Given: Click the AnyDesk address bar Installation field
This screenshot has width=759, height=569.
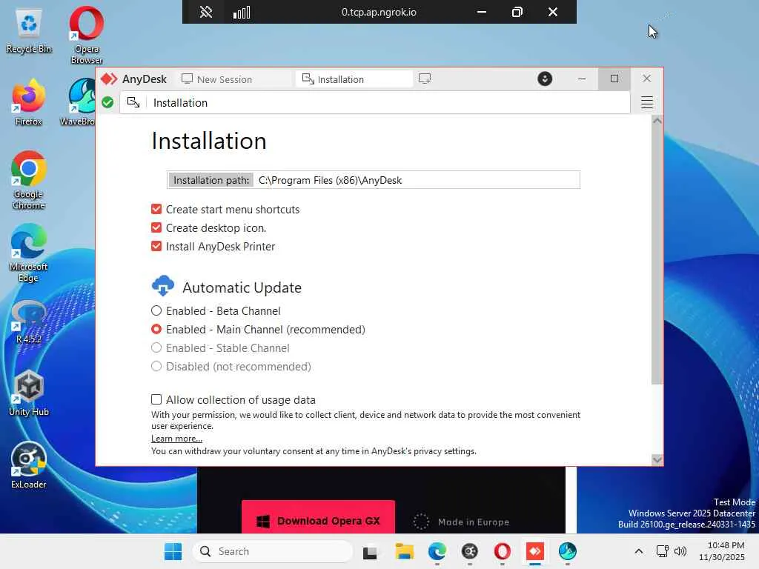Looking at the screenshot, I should click(x=375, y=102).
